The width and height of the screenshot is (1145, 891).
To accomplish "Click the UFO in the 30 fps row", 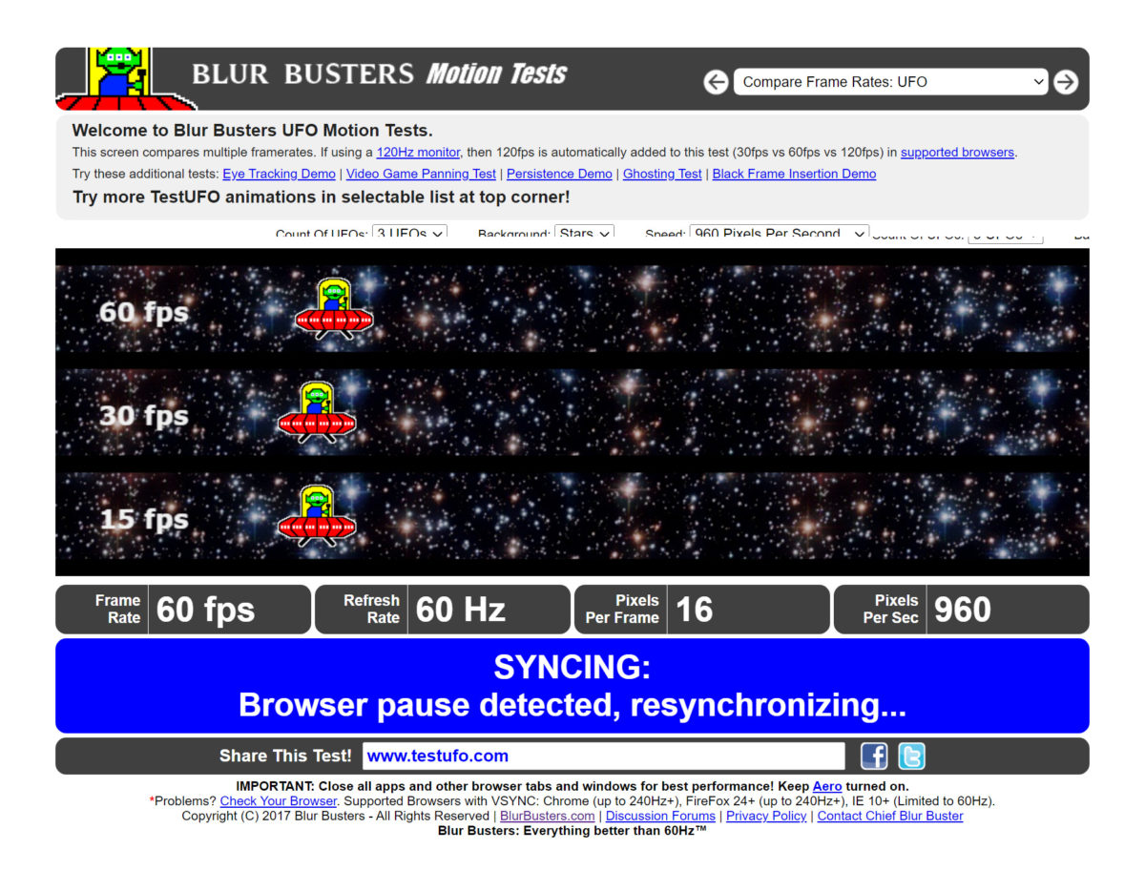I will [317, 412].
